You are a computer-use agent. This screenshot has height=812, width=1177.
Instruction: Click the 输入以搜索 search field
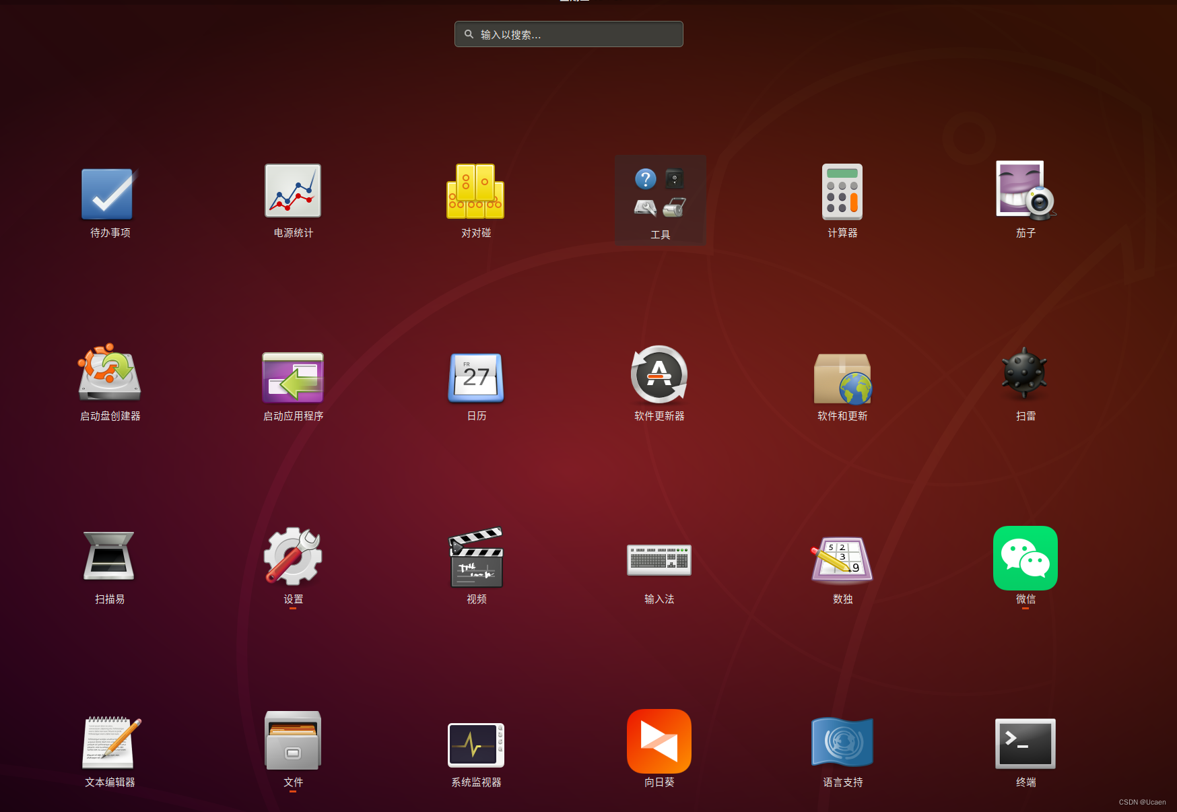569,34
